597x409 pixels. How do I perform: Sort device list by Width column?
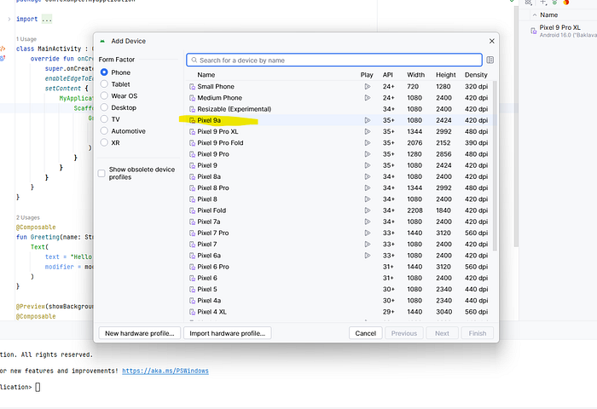click(x=416, y=75)
